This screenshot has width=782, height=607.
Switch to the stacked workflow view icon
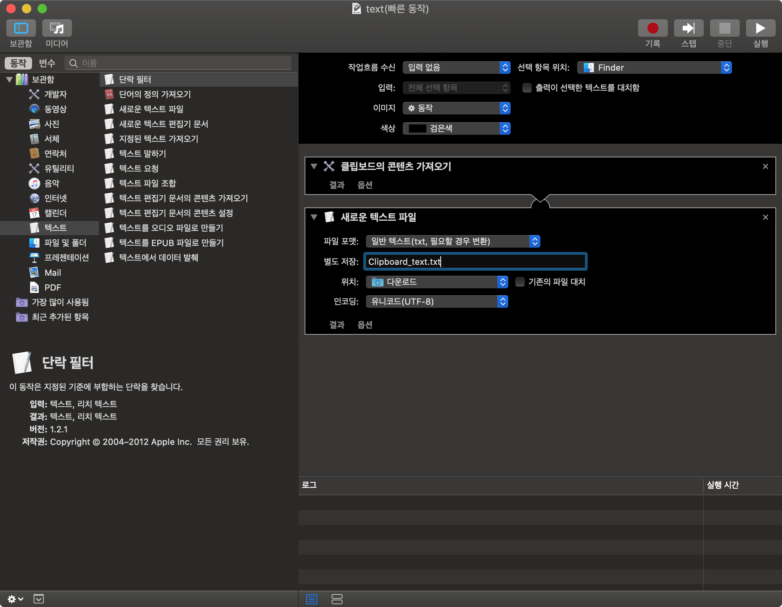(x=337, y=599)
